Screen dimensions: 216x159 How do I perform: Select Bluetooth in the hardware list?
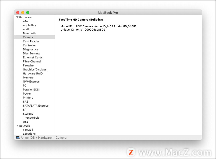click(x=29, y=33)
